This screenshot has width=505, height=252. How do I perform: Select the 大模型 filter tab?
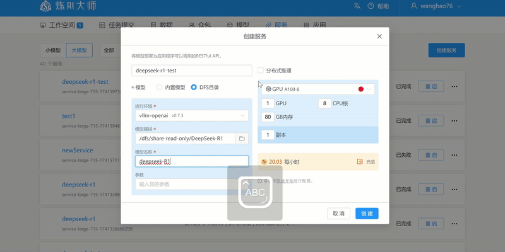pos(80,50)
